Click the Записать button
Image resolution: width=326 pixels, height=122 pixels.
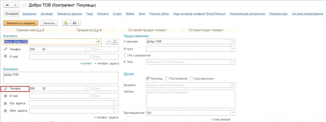coord(49,23)
